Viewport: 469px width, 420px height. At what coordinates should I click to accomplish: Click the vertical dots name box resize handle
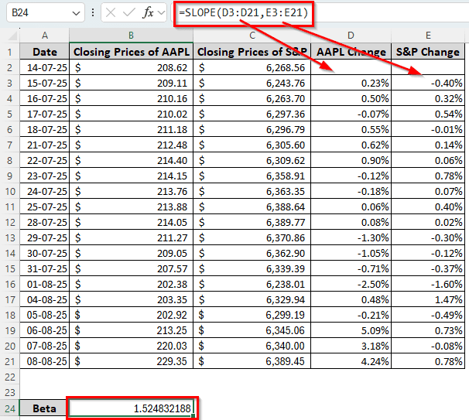(93, 13)
